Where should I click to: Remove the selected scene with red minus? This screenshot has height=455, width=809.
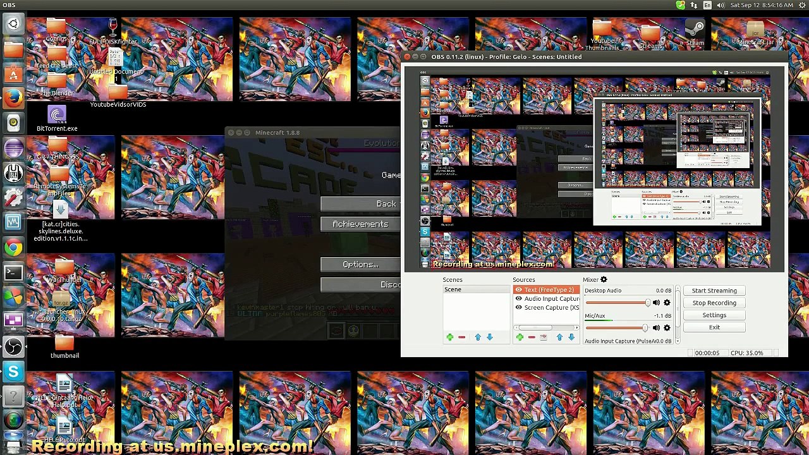[462, 337]
